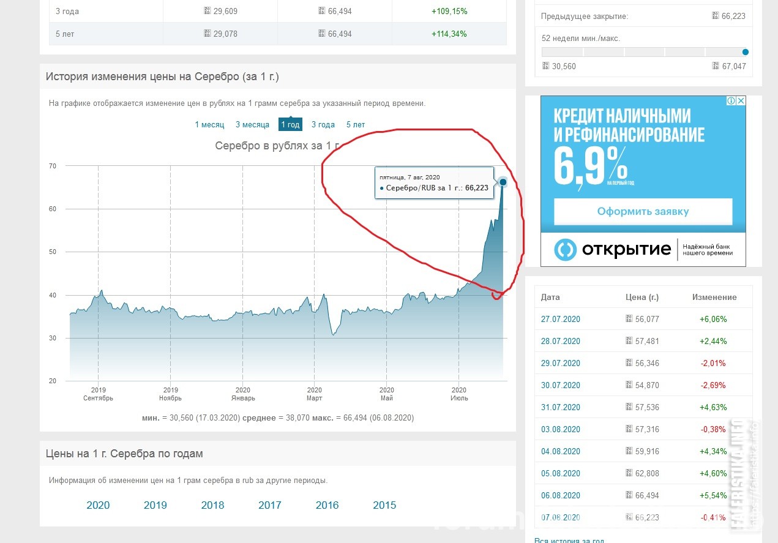Open silver prices for year 2019
778x543 pixels.
(x=155, y=505)
